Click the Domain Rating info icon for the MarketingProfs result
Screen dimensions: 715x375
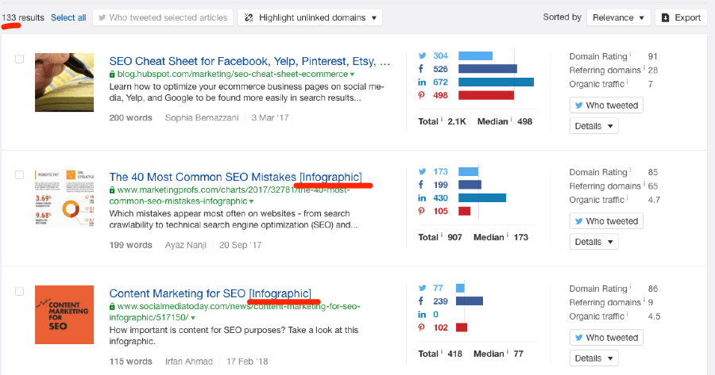(x=630, y=170)
